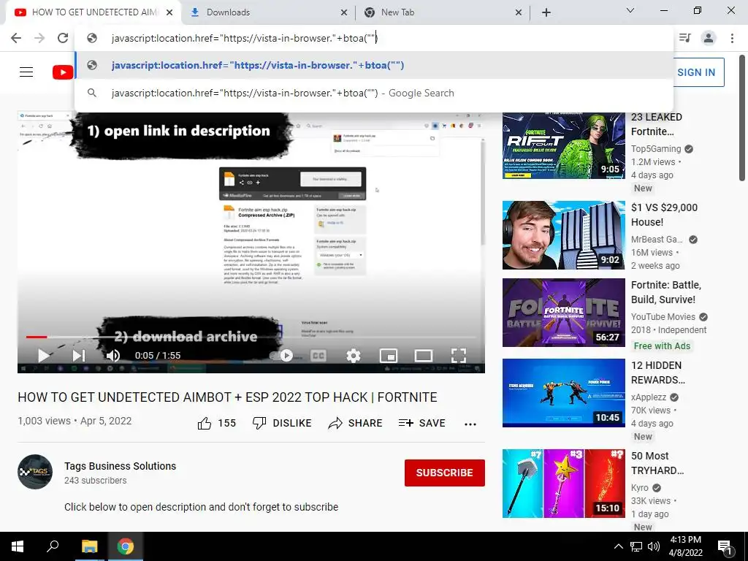This screenshot has width=748, height=561.
Task: Open the Windows notification center
Action: tap(725, 547)
